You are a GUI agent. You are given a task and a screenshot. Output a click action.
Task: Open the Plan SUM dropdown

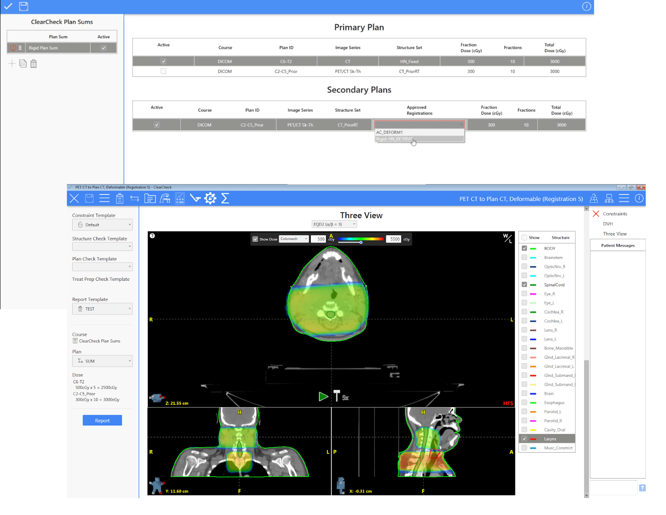point(102,361)
